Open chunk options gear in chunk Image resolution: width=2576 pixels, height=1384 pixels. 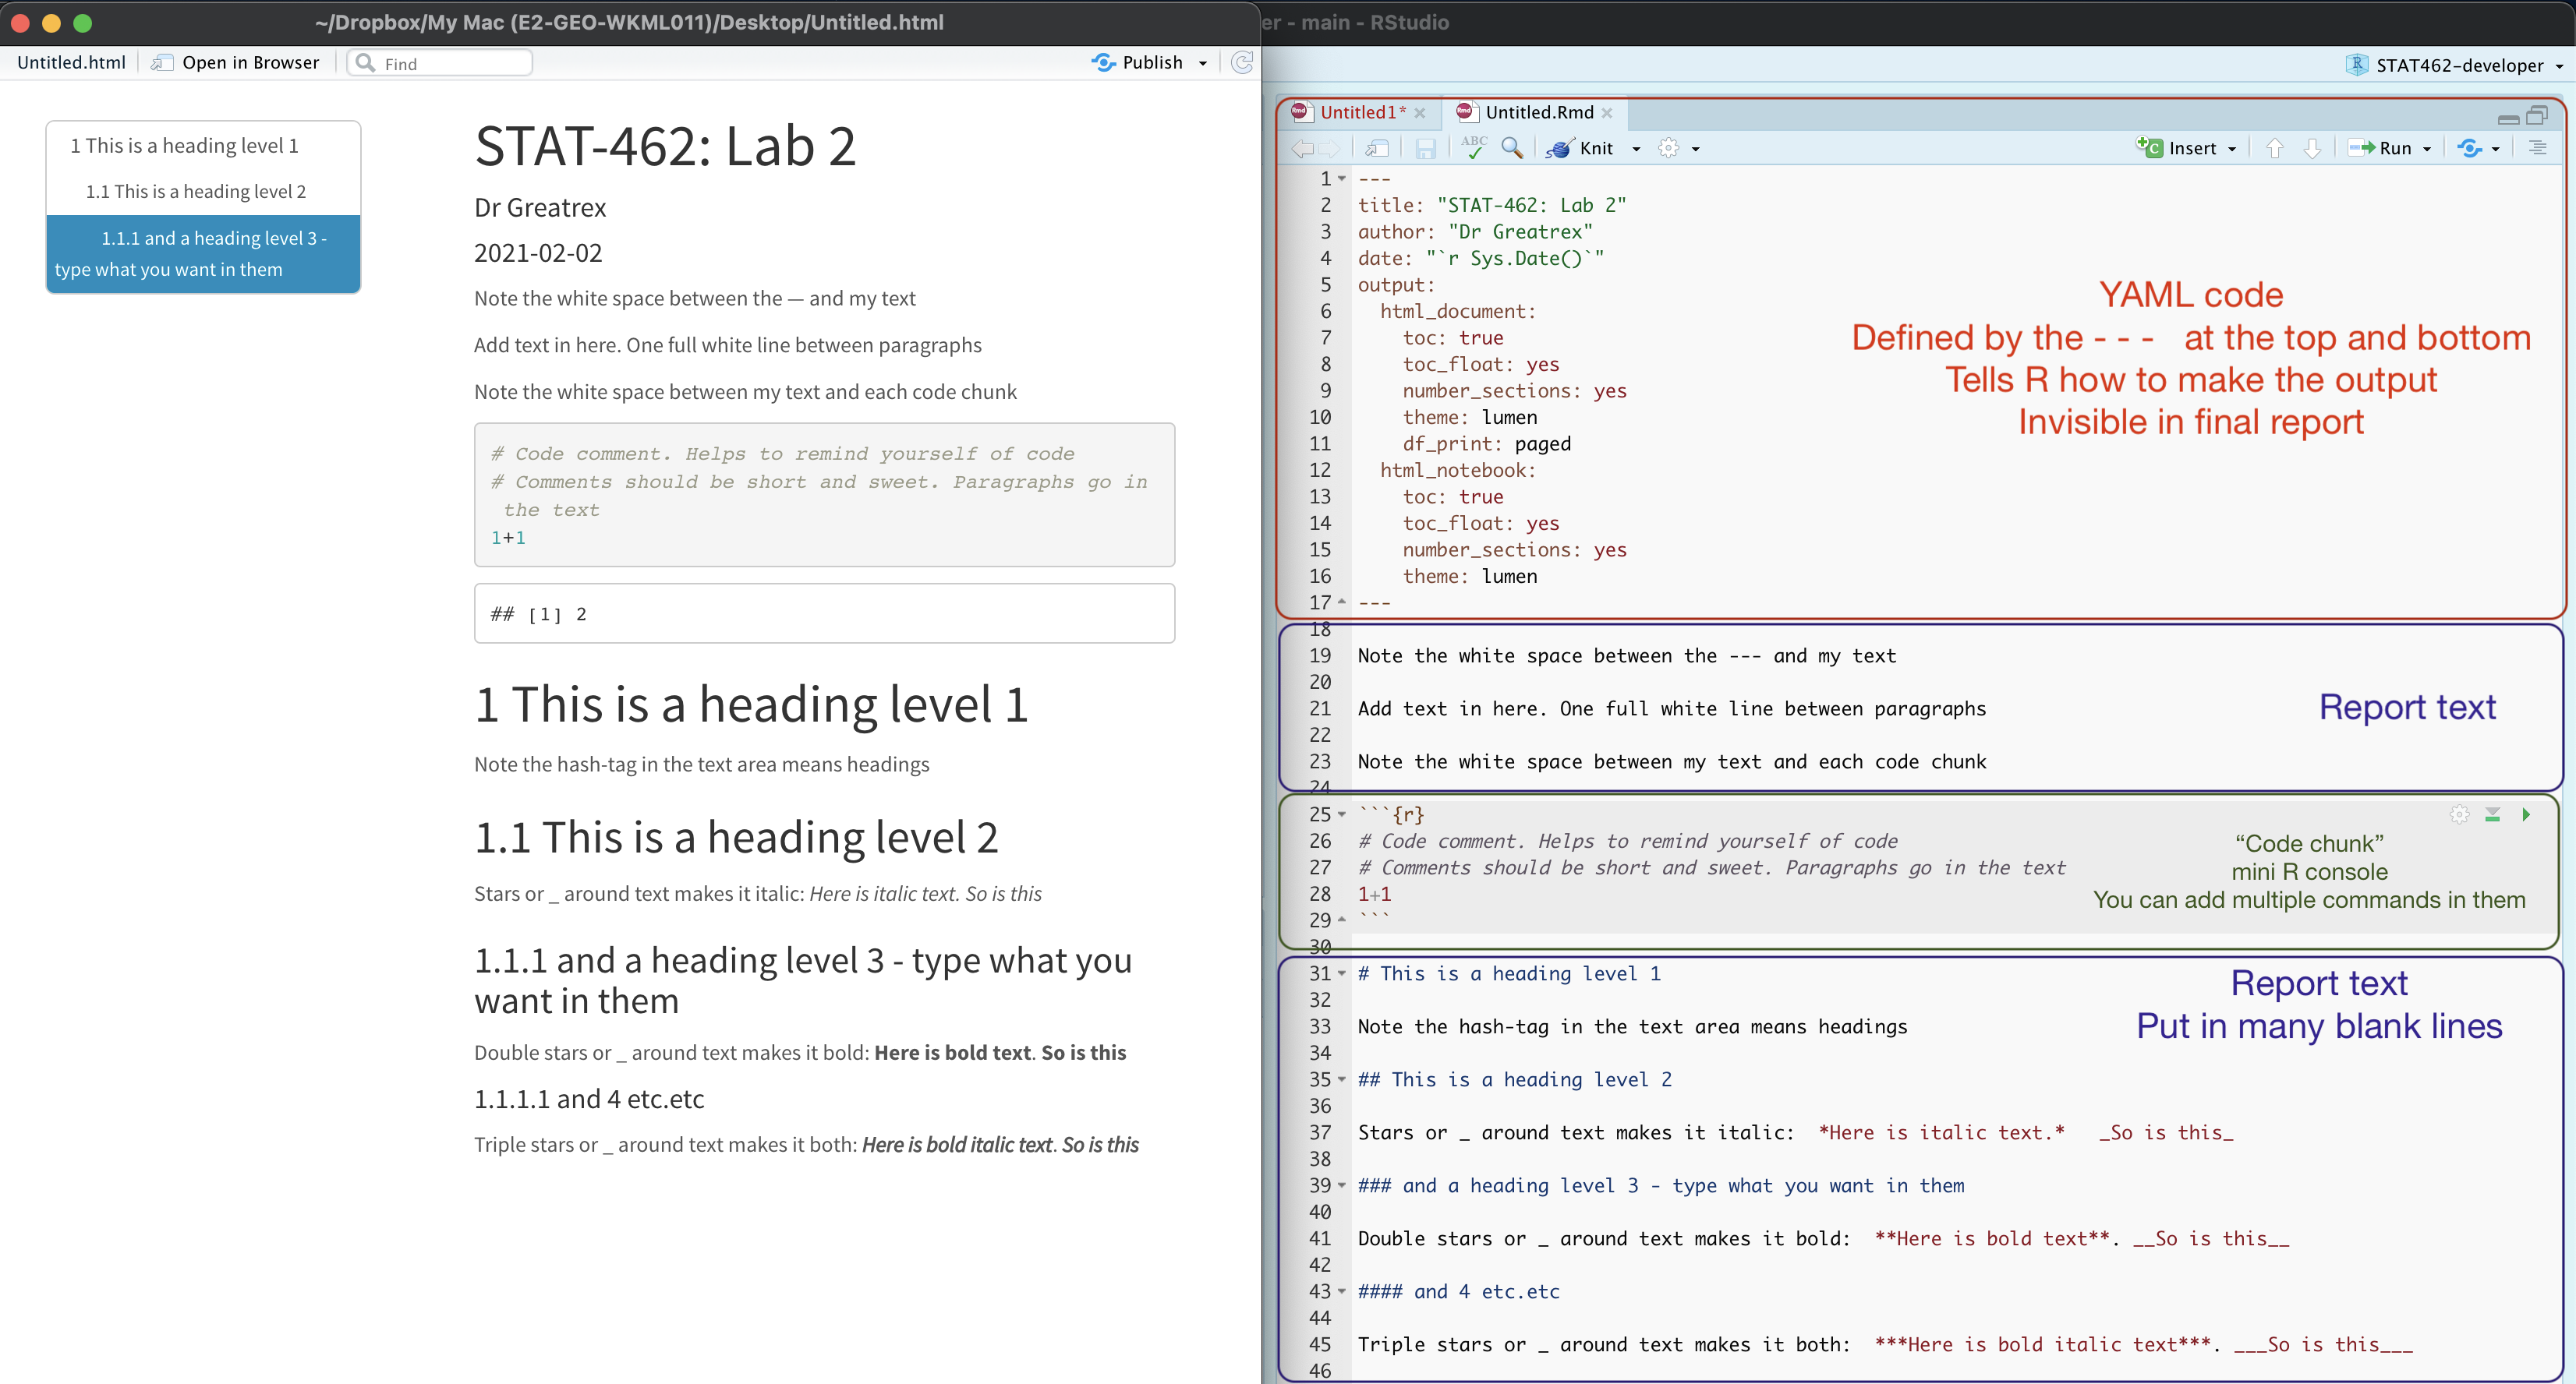pyautogui.click(x=2459, y=814)
